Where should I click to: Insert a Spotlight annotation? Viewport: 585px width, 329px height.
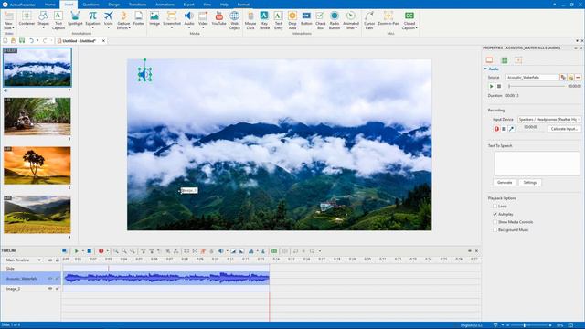point(75,19)
